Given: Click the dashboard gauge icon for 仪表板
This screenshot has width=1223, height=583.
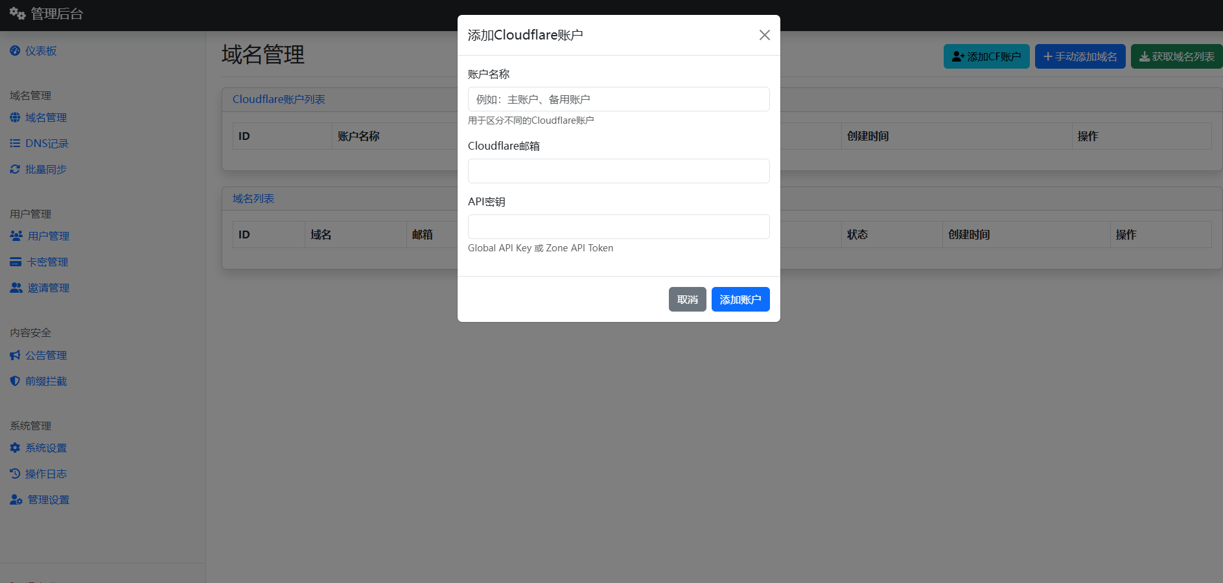Looking at the screenshot, I should pos(15,51).
